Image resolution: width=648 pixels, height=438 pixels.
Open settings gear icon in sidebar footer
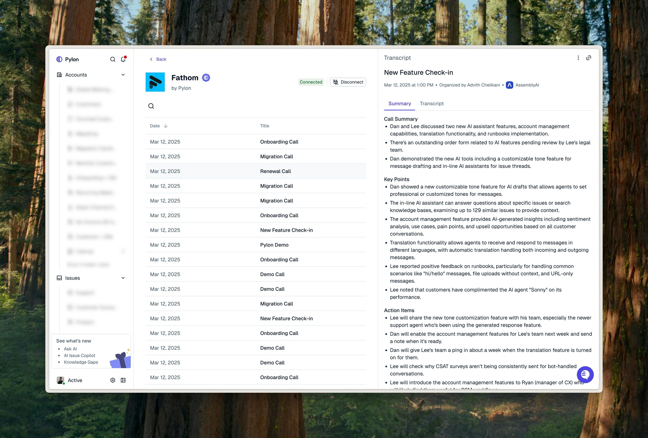[x=113, y=380]
